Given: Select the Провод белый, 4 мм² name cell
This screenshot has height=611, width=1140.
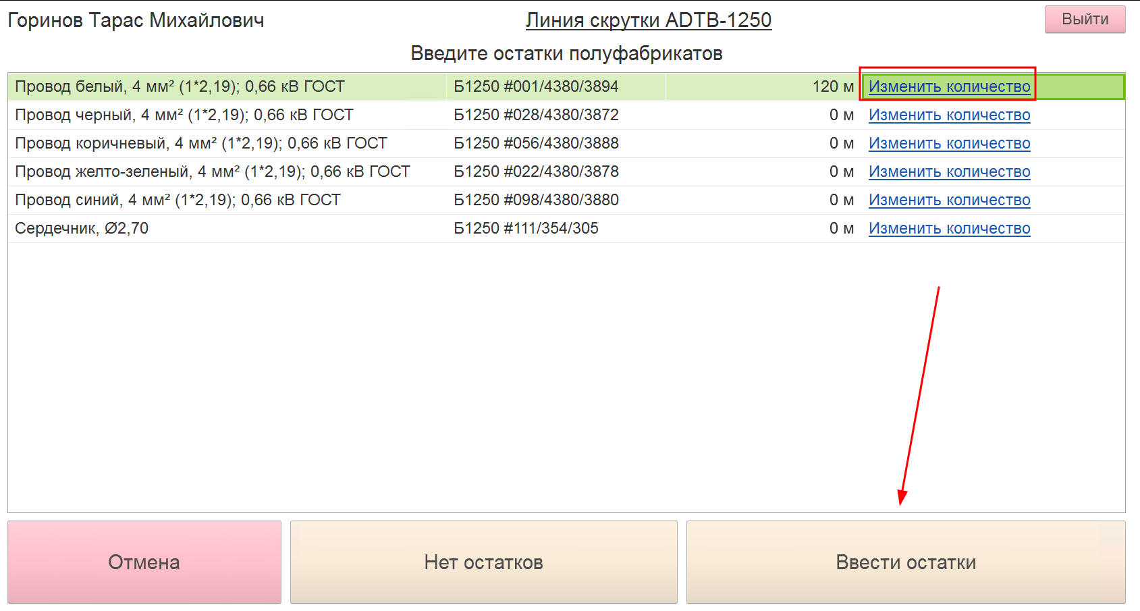Looking at the screenshot, I should (227, 86).
